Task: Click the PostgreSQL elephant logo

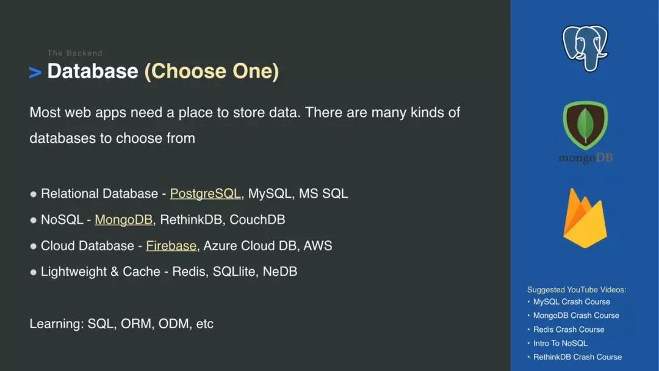Action: point(585,48)
